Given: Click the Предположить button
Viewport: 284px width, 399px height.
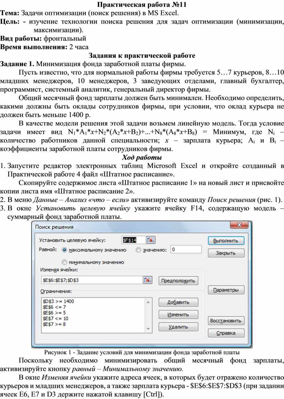Looking at the screenshot, I should pyautogui.click(x=178, y=281).
